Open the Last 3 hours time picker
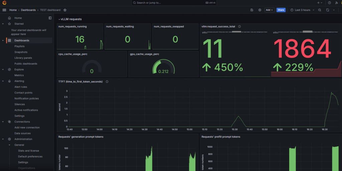The height and width of the screenshot is (171, 342). click(x=302, y=10)
